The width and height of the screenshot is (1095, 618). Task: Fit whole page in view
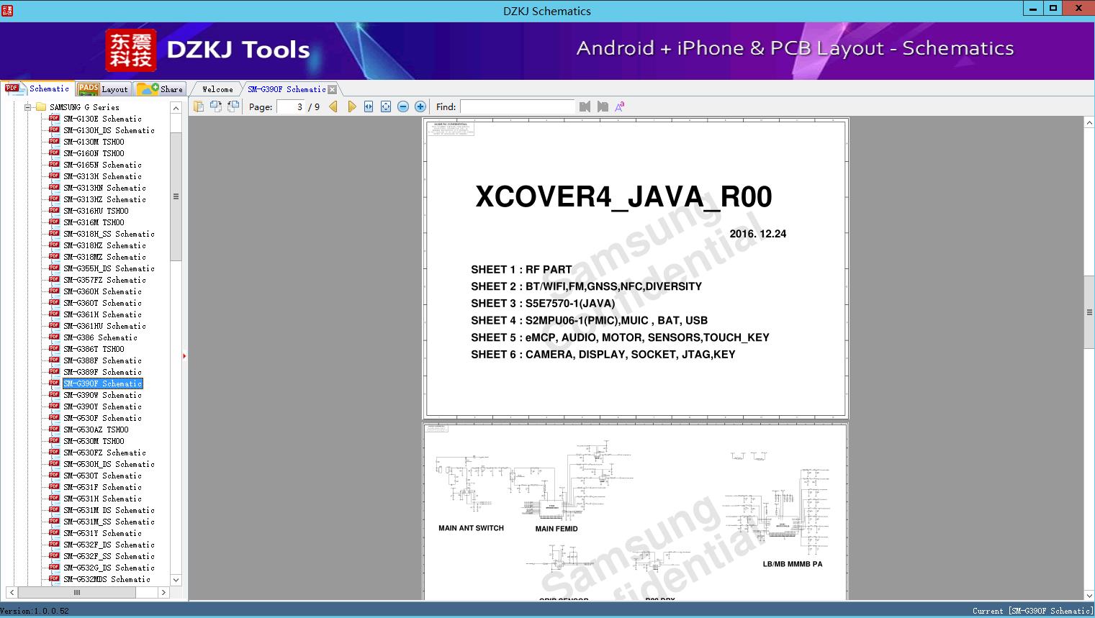(x=386, y=106)
